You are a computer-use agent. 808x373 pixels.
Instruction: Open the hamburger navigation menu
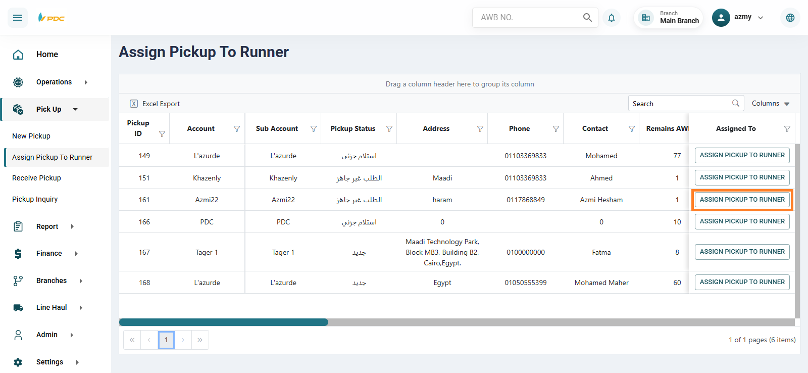[x=18, y=18]
